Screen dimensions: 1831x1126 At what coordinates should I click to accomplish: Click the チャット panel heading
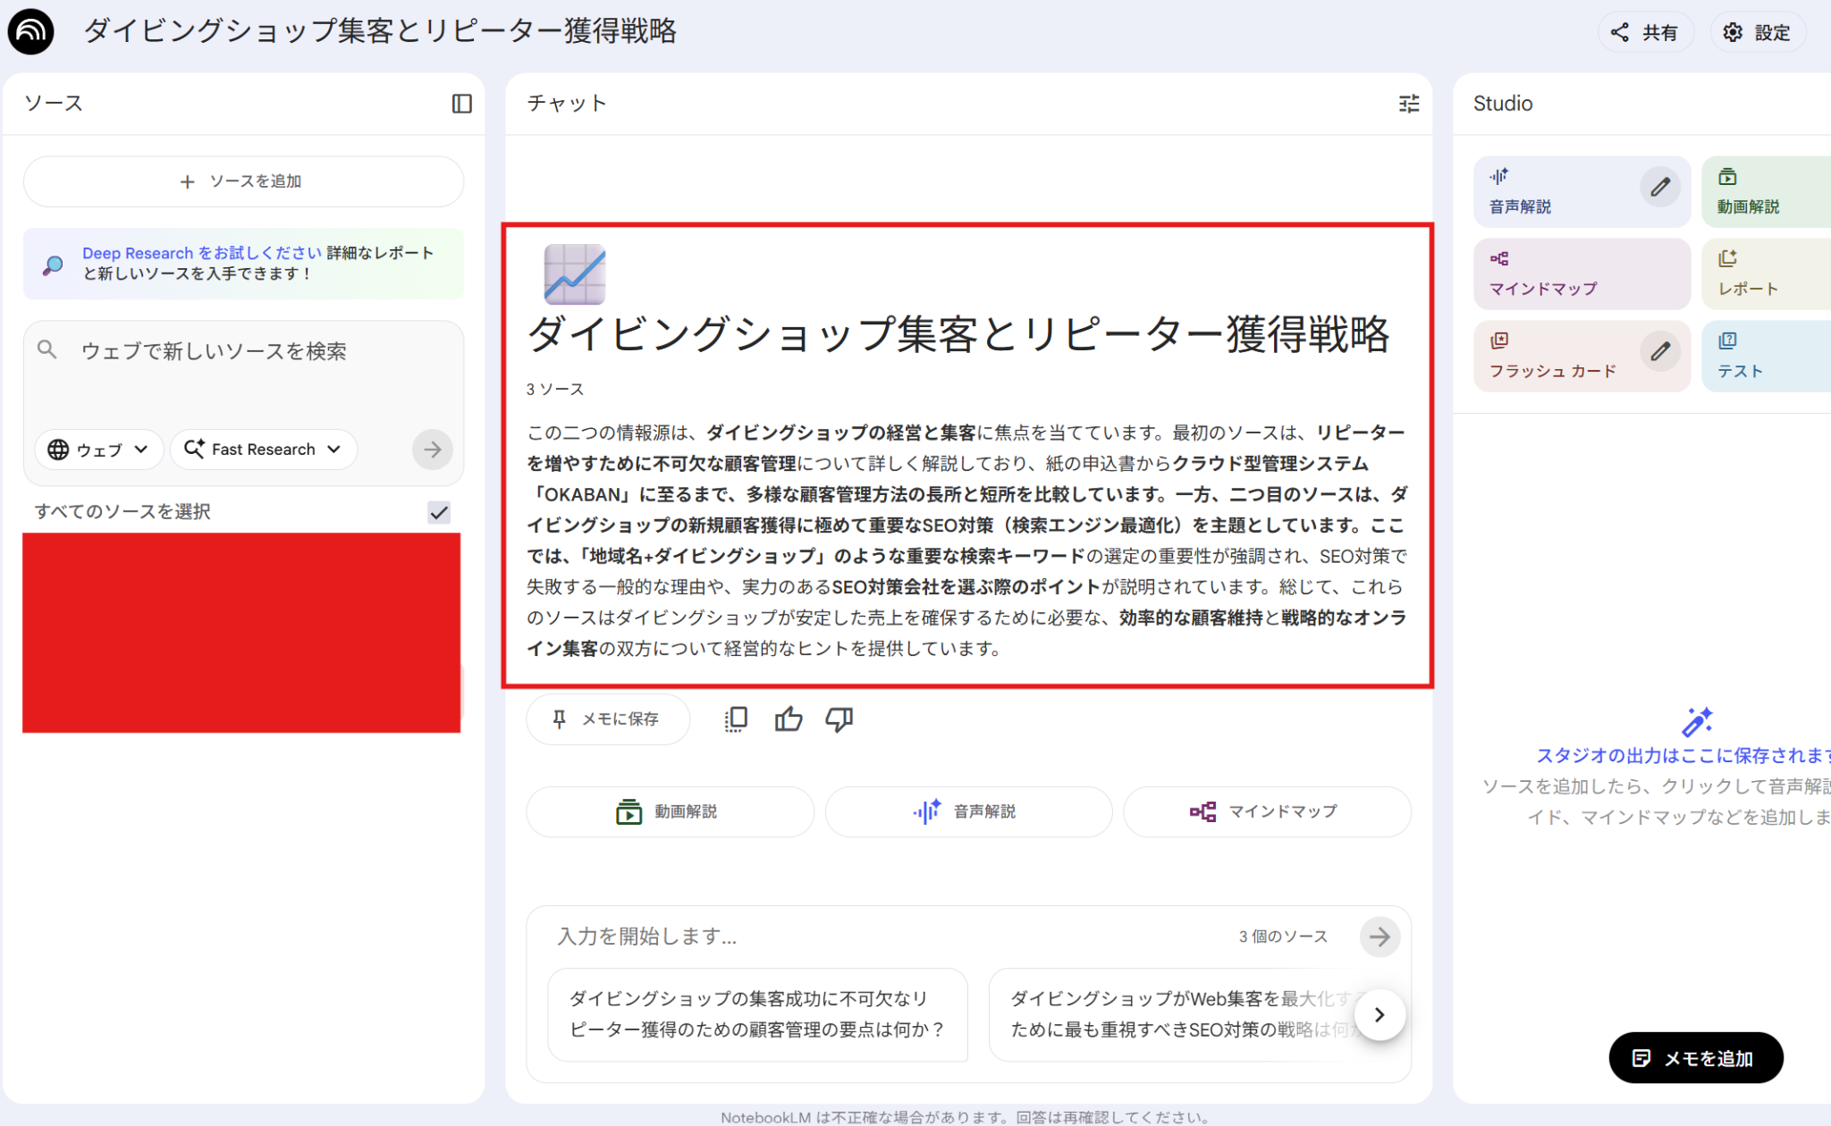click(567, 104)
